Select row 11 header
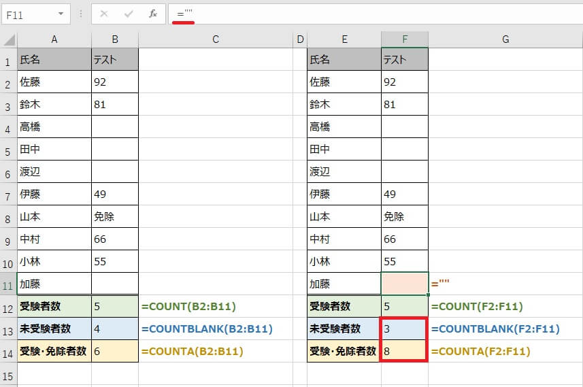The width and height of the screenshot is (583, 387). tap(8, 284)
